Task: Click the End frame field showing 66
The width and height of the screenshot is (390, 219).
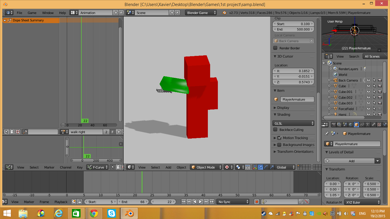Action: coord(133,202)
